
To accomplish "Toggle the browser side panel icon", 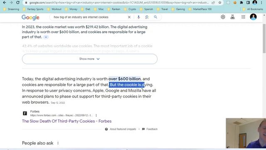I will pyautogui.click(x=248, y=2).
